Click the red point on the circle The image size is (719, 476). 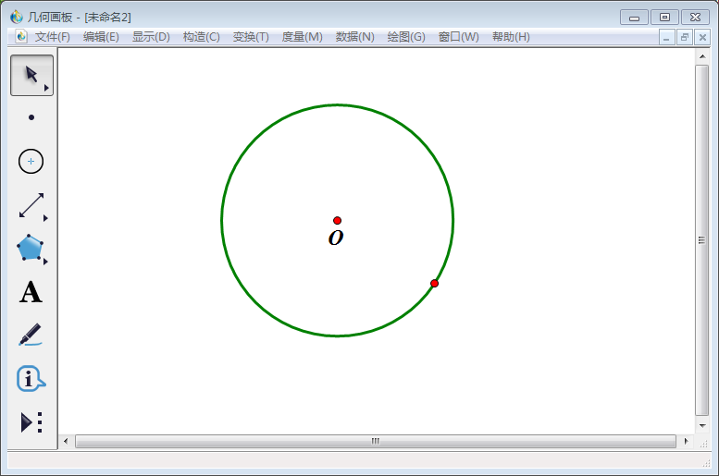pos(434,284)
